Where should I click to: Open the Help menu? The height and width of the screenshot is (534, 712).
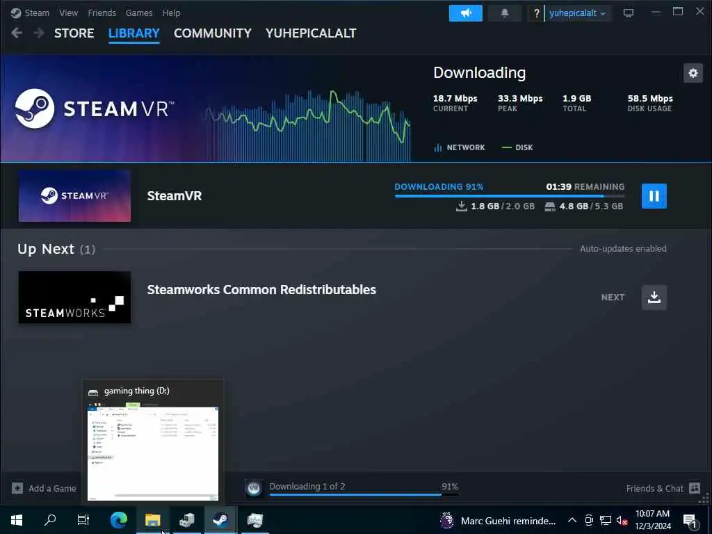171,13
